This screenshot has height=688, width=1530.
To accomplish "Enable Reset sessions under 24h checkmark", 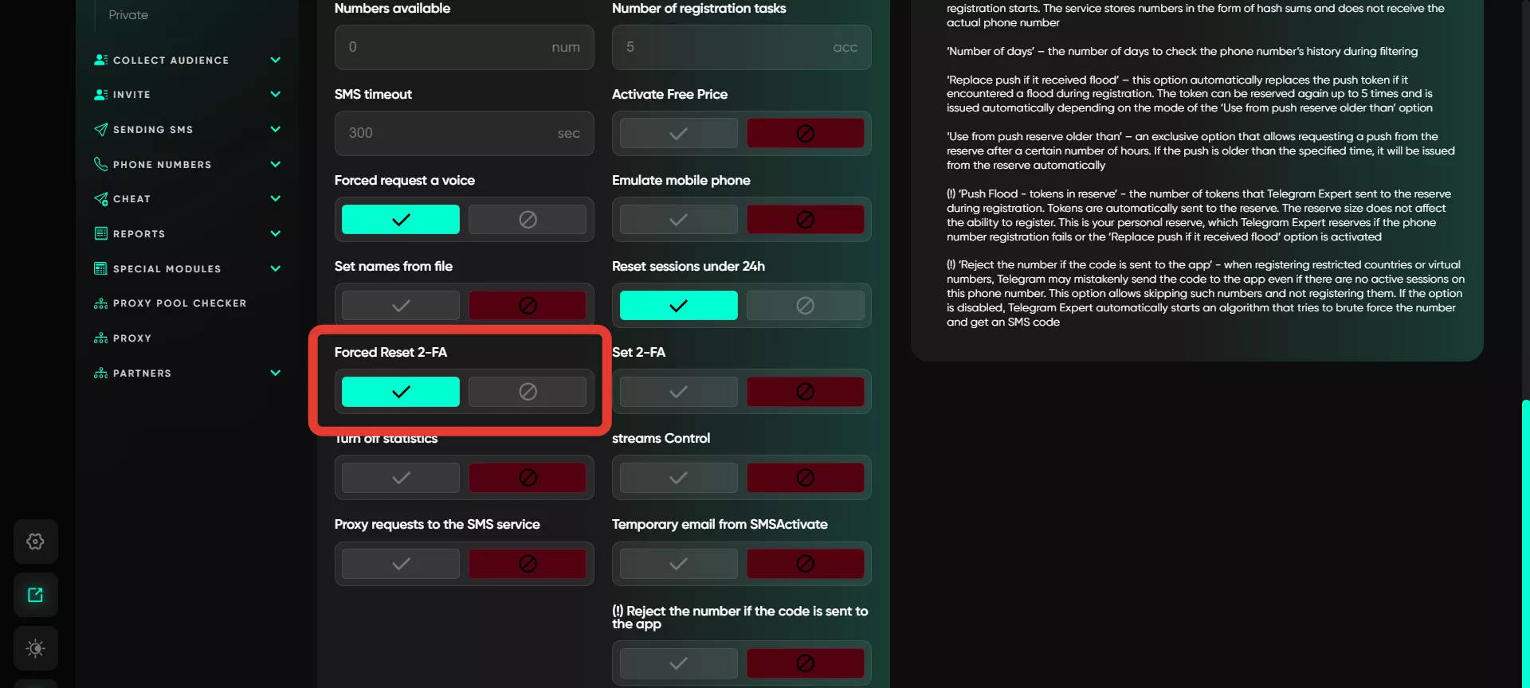I will (678, 305).
